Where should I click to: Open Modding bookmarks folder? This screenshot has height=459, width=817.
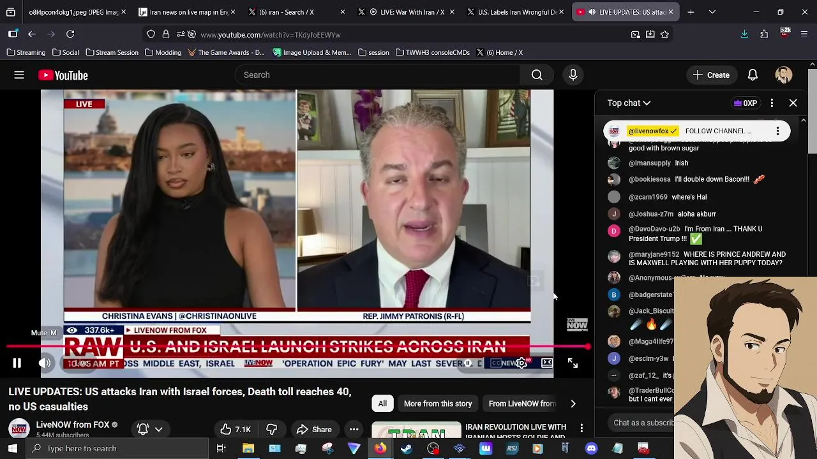coord(163,52)
